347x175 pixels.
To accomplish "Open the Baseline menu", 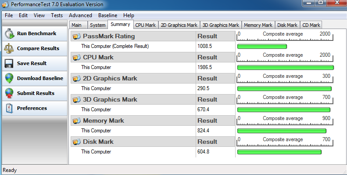I will point(107,15).
